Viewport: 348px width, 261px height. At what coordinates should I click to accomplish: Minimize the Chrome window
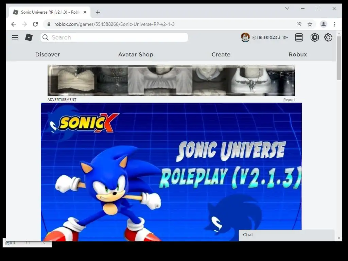(x=303, y=8)
